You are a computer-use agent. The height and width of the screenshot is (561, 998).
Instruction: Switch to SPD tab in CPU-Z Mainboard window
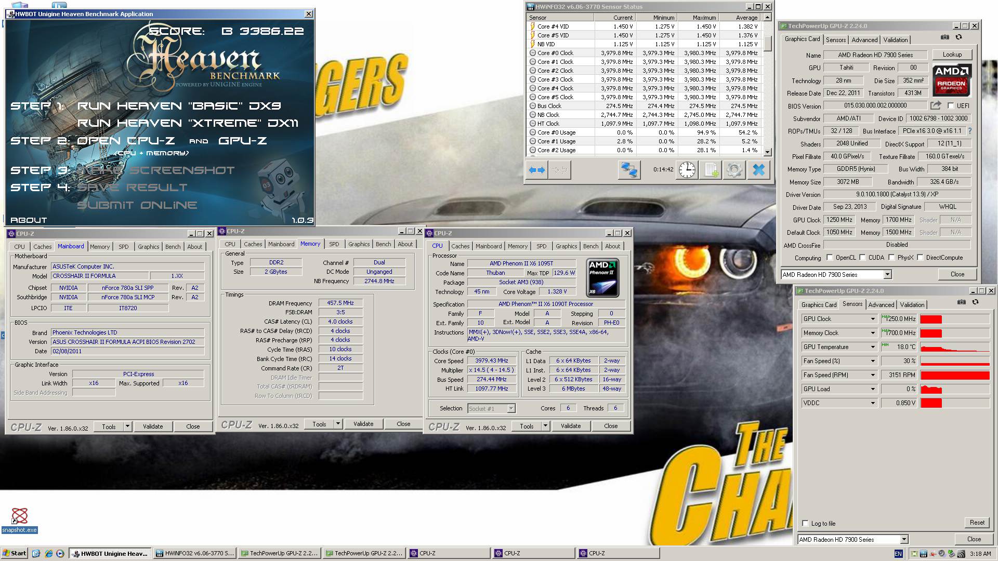click(x=123, y=247)
